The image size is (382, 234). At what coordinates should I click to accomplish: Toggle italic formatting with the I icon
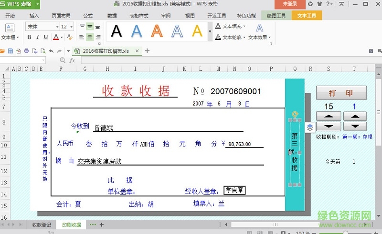(38, 37)
